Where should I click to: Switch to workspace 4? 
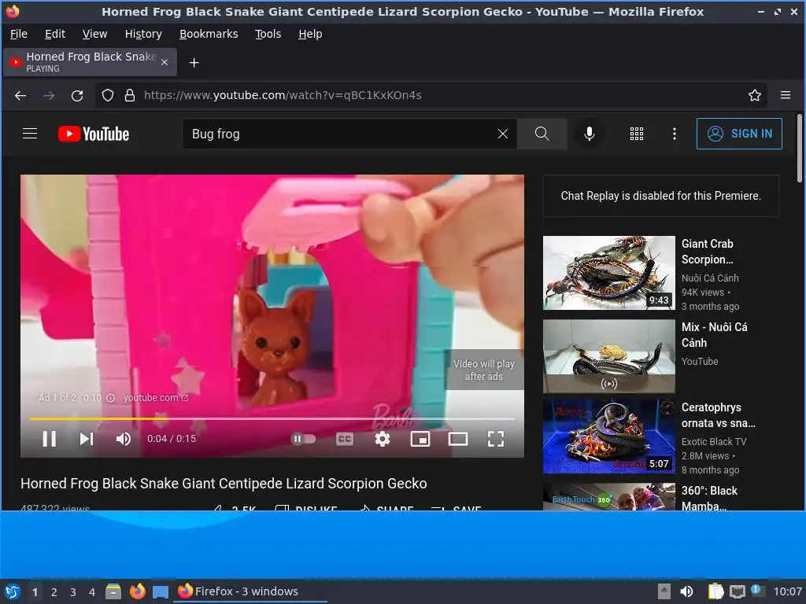92,592
